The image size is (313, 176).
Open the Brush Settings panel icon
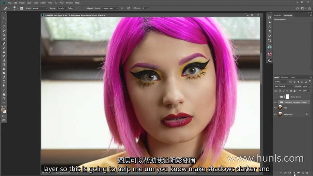coord(270,36)
